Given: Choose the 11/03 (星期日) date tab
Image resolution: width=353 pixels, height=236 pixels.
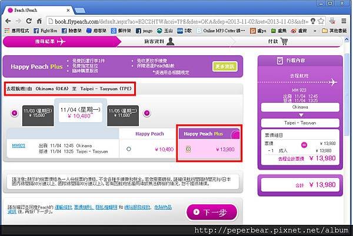Looking at the screenshot, I should pyautogui.click(x=38, y=116).
